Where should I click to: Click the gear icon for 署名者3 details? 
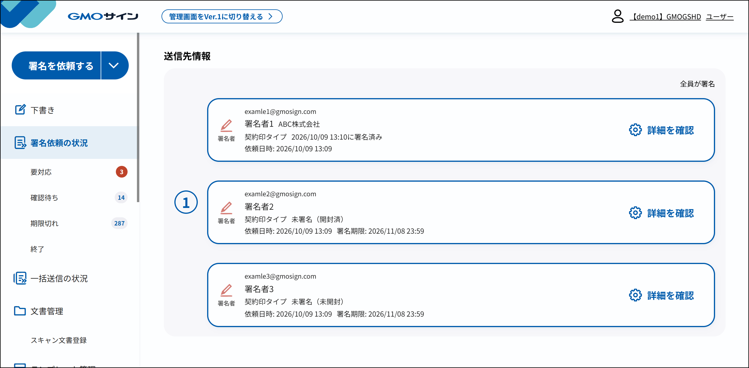pos(635,295)
